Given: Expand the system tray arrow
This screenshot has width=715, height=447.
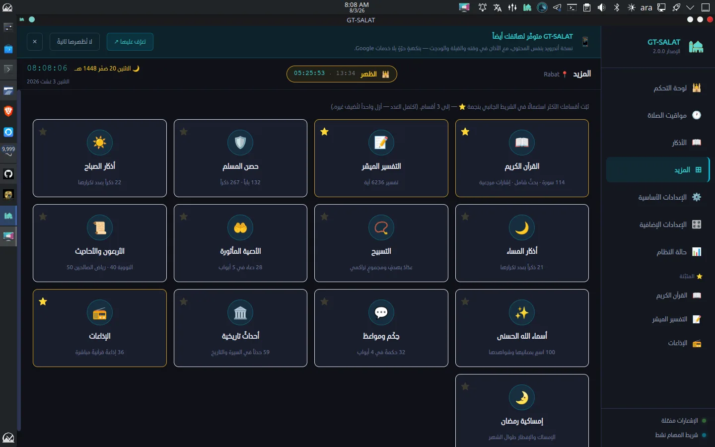Looking at the screenshot, I should (690, 7).
